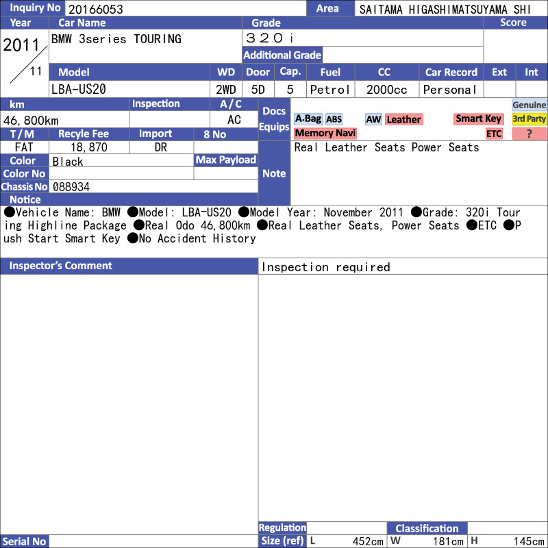Click the area value SAITAMA HIGASHIMATSUYAMA SHI

445,10
